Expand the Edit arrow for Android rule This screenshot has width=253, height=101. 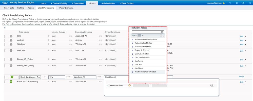click(246, 41)
